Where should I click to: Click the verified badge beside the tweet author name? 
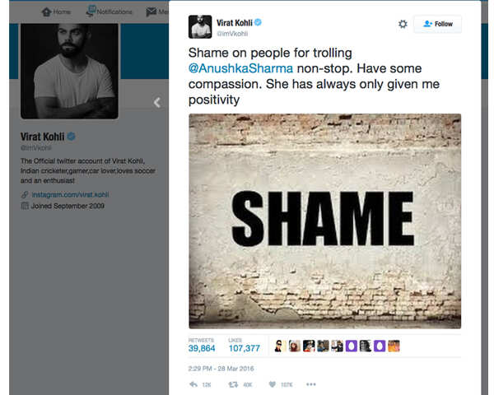click(x=259, y=21)
